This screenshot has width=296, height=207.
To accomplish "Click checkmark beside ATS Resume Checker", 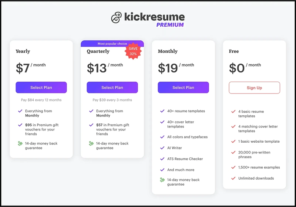I will click(162, 159).
